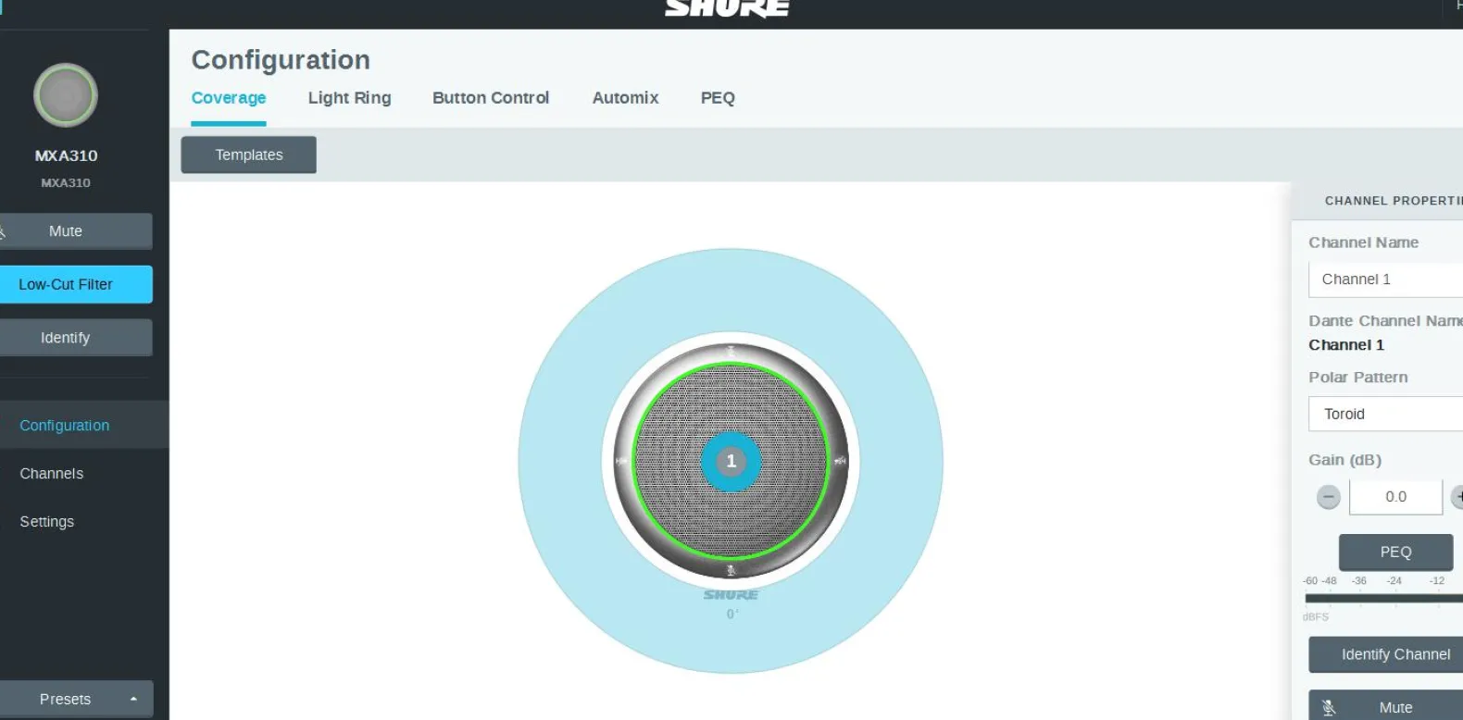Click mic icon at top of microphone ring
Screen dimensions: 1463x720
(x=731, y=351)
